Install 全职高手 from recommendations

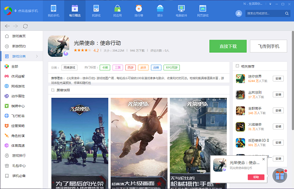[278, 110]
